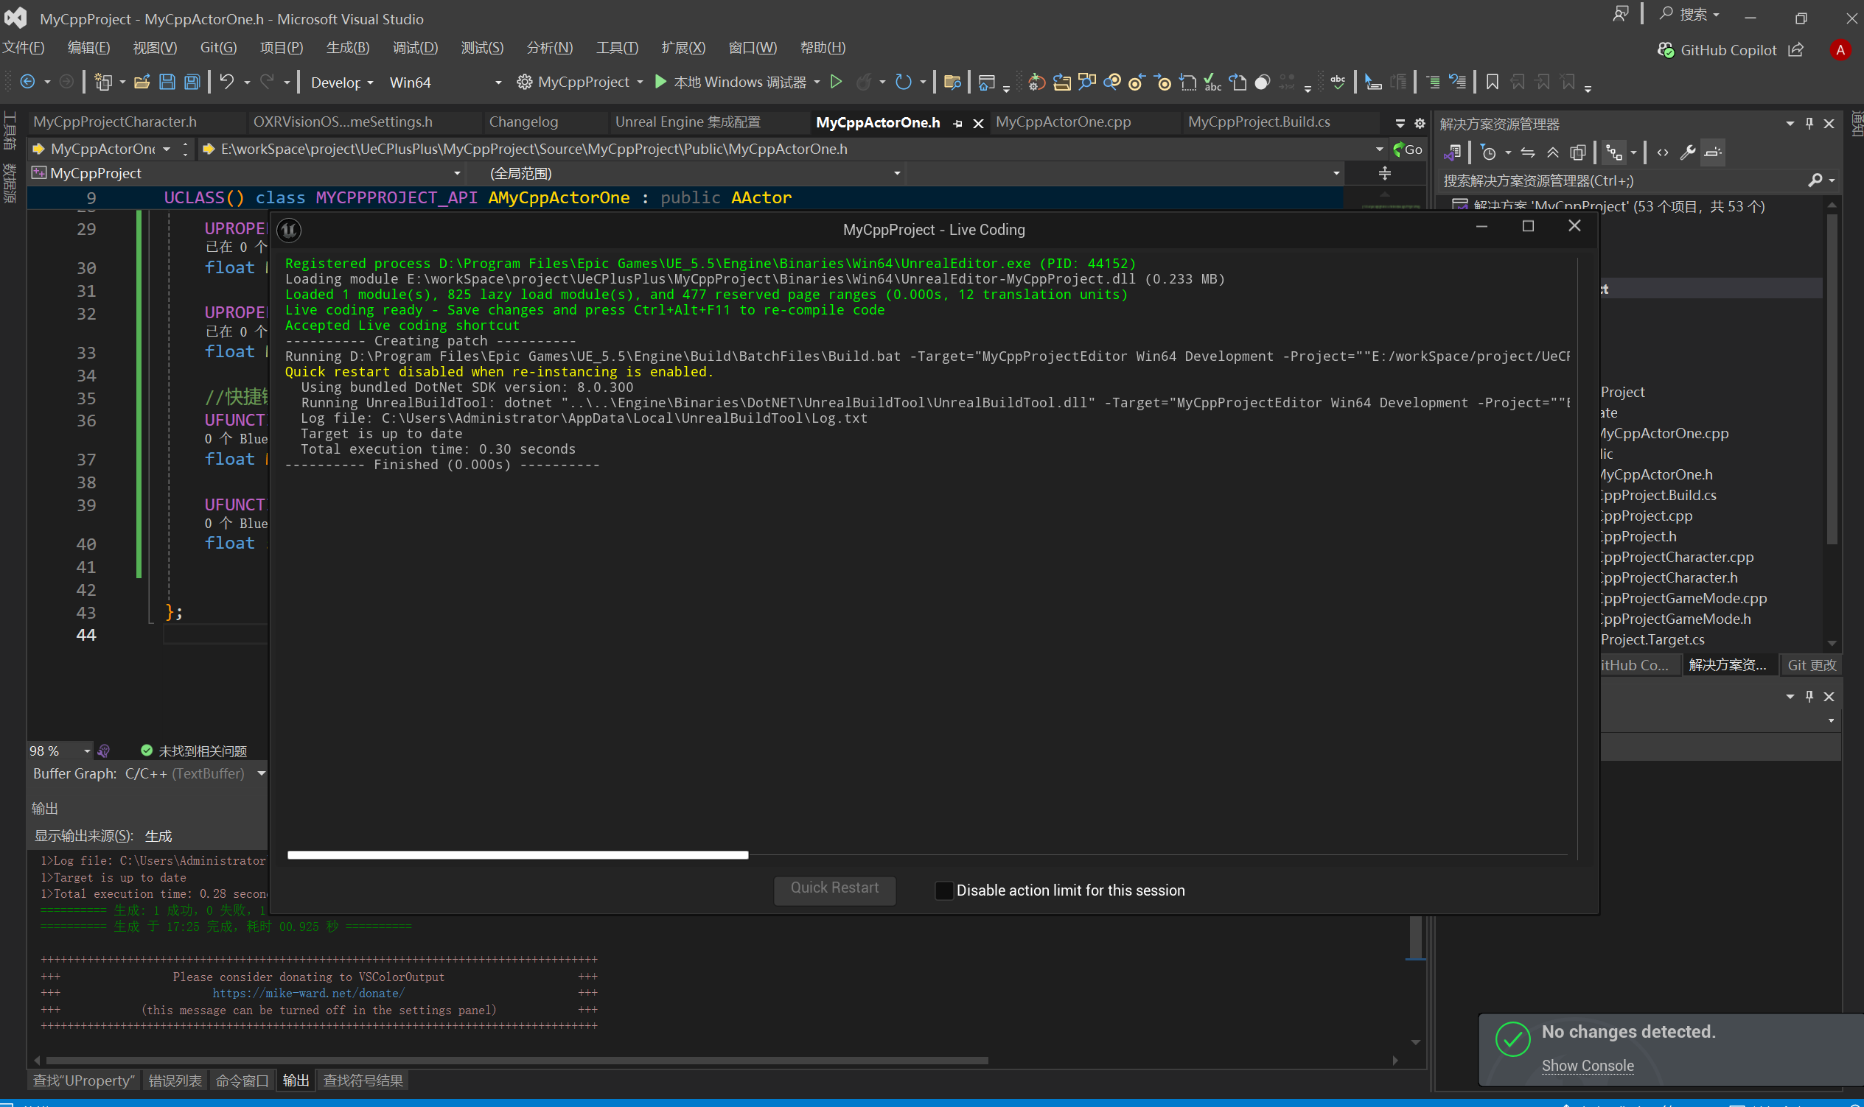Viewport: 1864px width, 1107px height.
Task: Open Solution Explorer properties wrench icon
Action: (x=1687, y=153)
